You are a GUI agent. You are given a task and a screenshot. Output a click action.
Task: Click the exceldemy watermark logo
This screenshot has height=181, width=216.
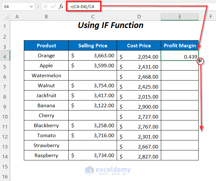click(x=108, y=170)
